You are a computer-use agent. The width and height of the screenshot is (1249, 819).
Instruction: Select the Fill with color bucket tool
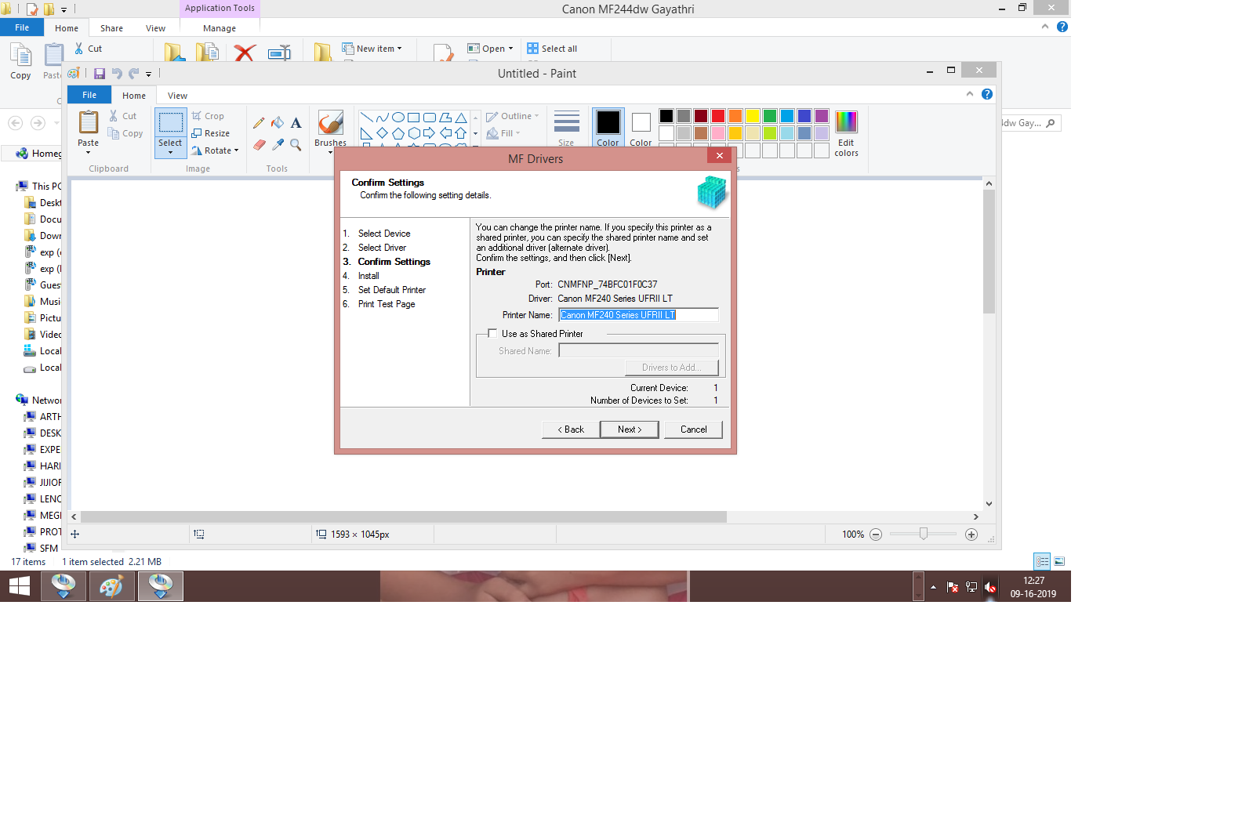click(278, 122)
